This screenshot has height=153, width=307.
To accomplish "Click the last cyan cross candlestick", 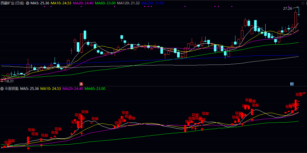I will (299, 14).
